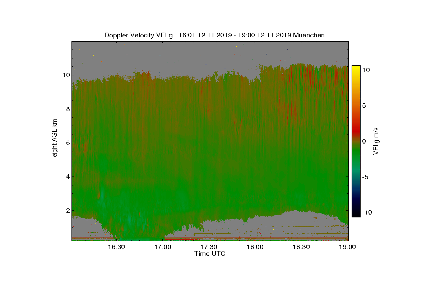Click the colorbar tick label -10
This screenshot has height=287, width=431.
[x=366, y=212]
